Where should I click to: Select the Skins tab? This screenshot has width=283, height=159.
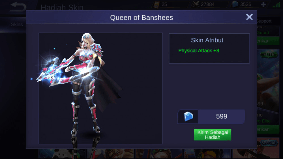click(17, 24)
